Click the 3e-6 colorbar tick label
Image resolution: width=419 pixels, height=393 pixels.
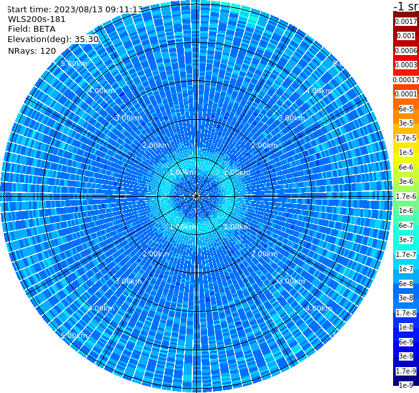(406, 181)
